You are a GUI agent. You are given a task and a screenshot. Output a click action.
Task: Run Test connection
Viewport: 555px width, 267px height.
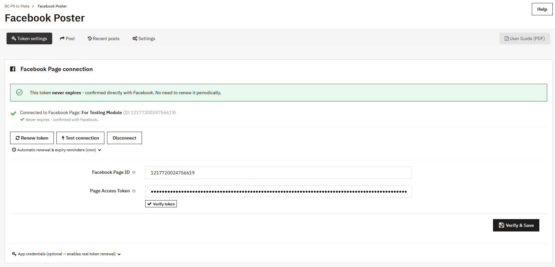point(80,138)
